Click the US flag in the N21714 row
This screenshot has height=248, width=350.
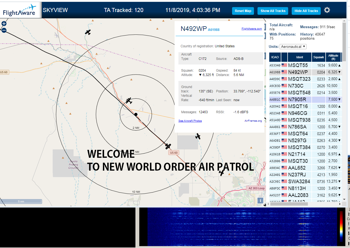point(284,154)
